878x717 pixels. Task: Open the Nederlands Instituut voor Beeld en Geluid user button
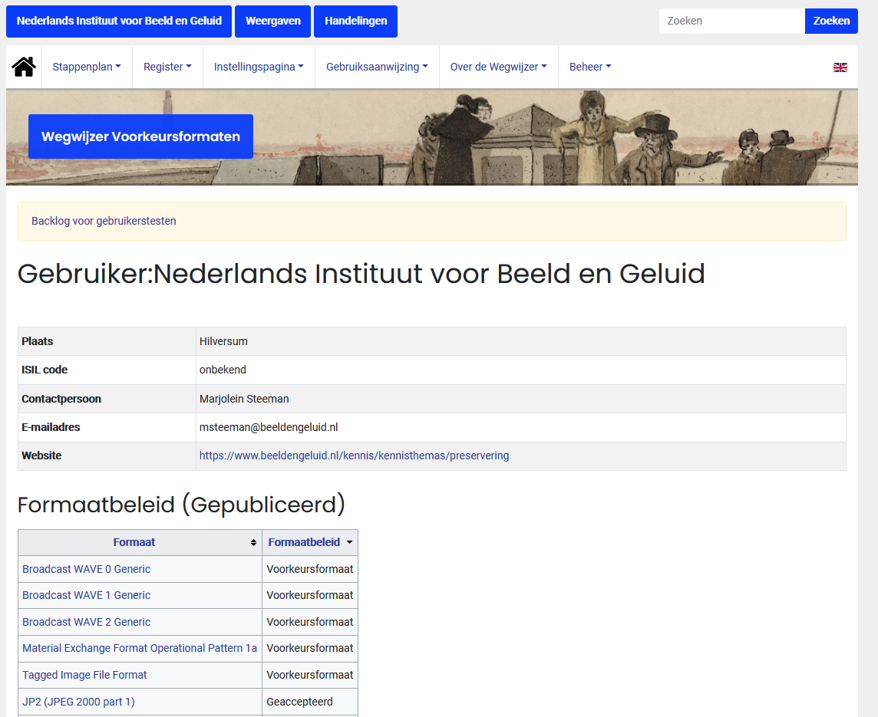[119, 21]
